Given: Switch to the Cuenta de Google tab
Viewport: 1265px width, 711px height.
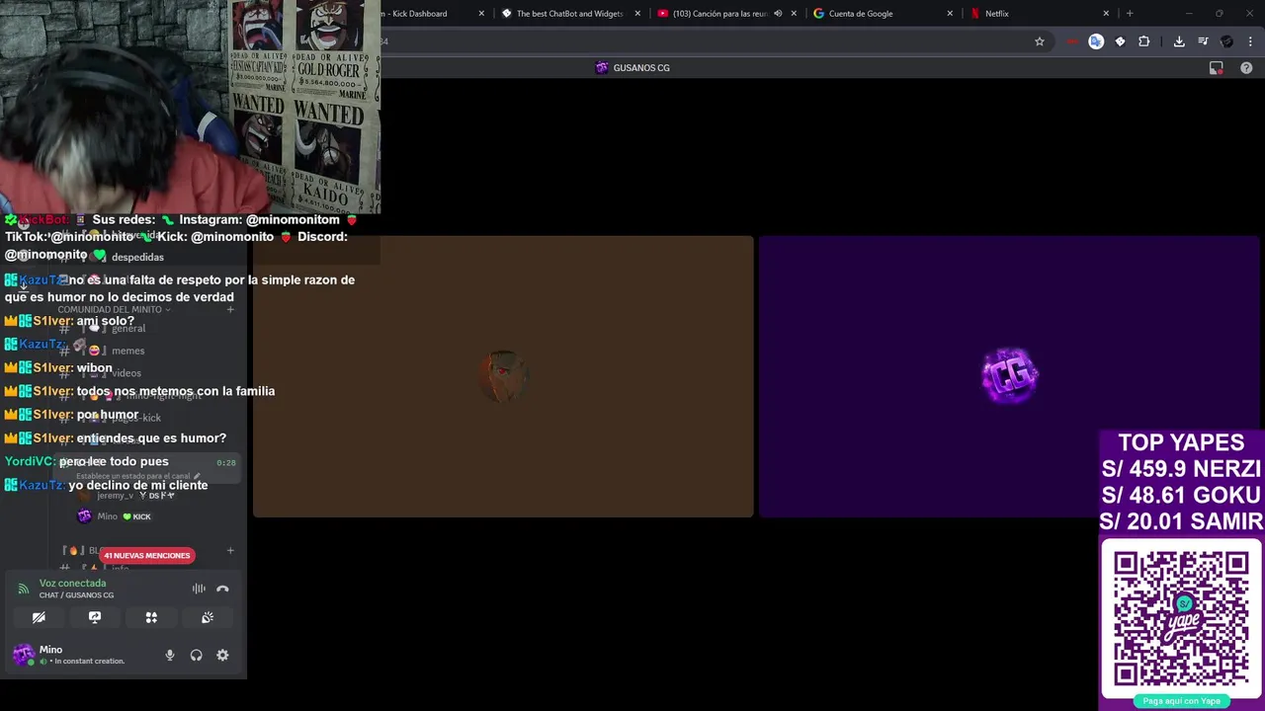Looking at the screenshot, I should (x=860, y=14).
